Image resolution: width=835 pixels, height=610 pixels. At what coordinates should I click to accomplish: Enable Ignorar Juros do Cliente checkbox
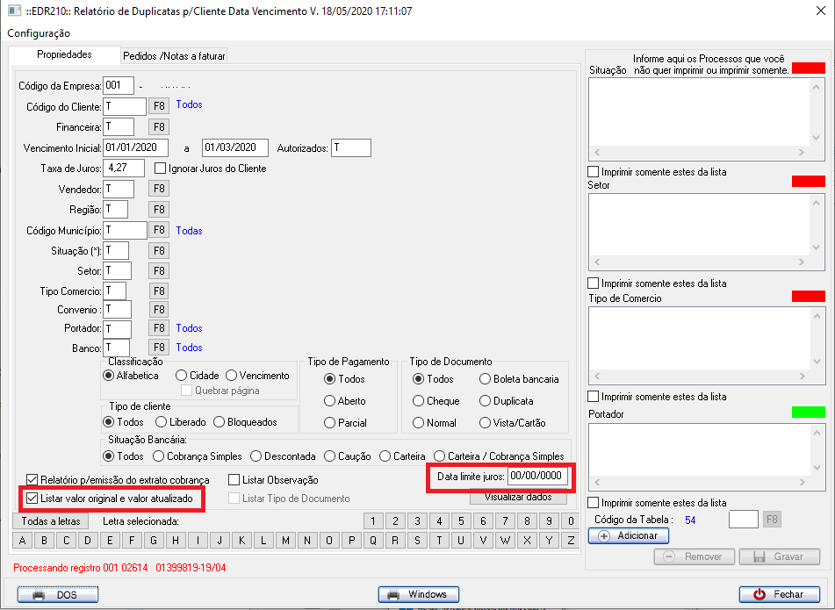coord(161,168)
